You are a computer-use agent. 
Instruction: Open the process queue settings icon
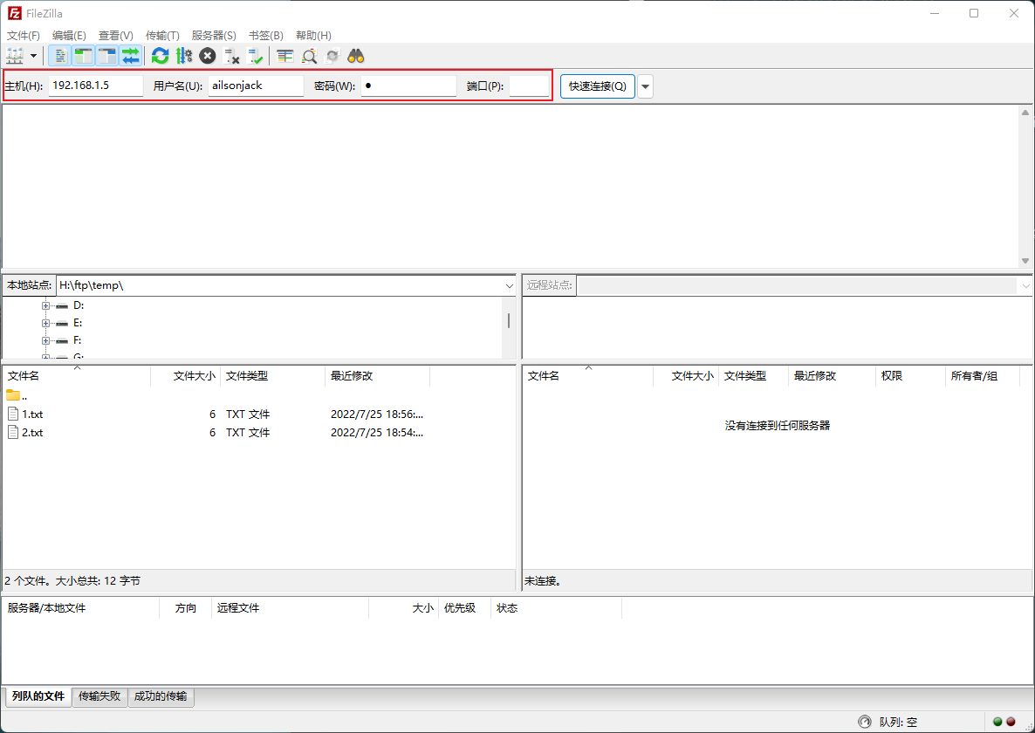[x=183, y=56]
